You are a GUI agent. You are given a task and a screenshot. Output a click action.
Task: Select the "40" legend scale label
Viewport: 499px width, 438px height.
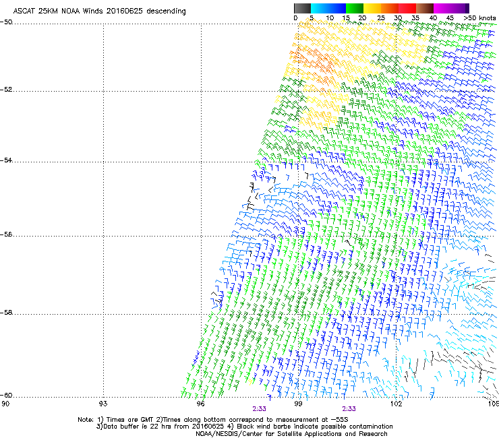[x=433, y=18]
